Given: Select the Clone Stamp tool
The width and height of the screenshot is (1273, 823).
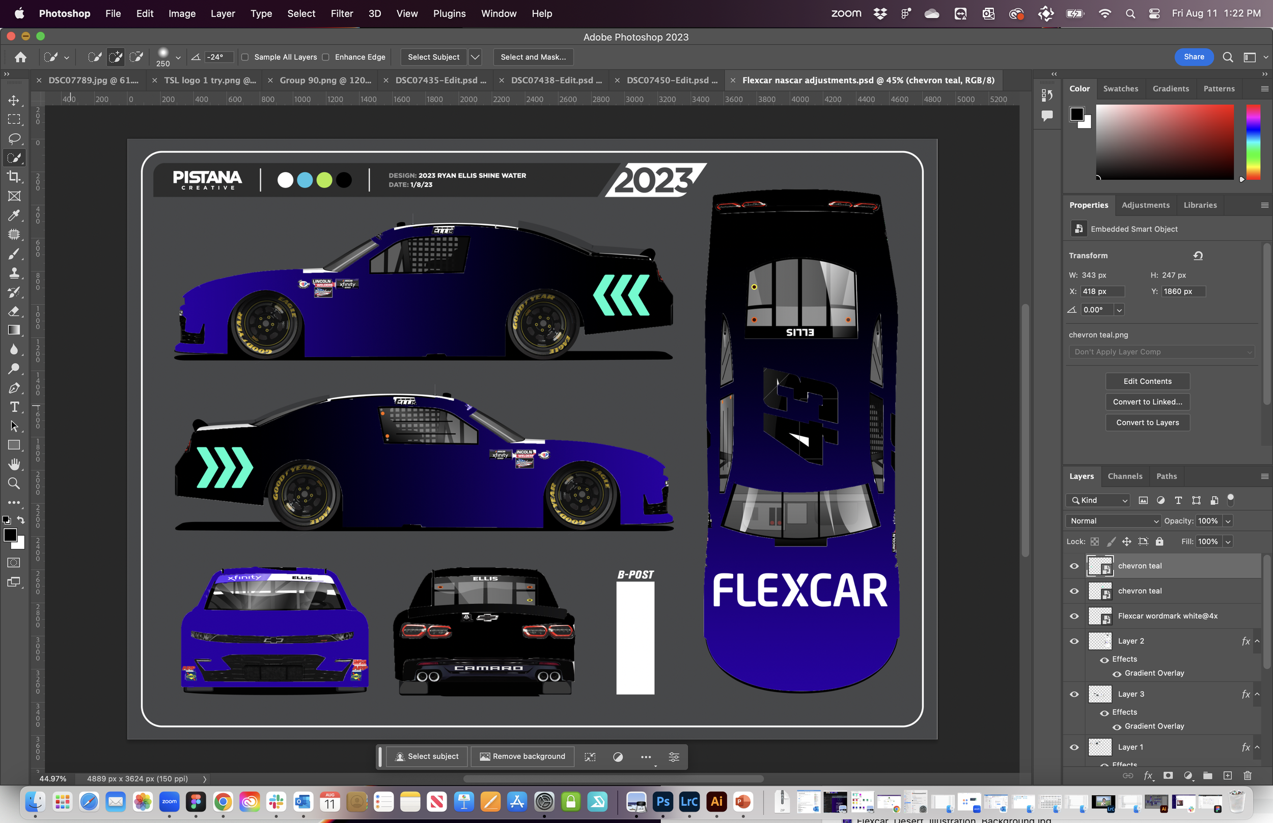Looking at the screenshot, I should coord(14,273).
